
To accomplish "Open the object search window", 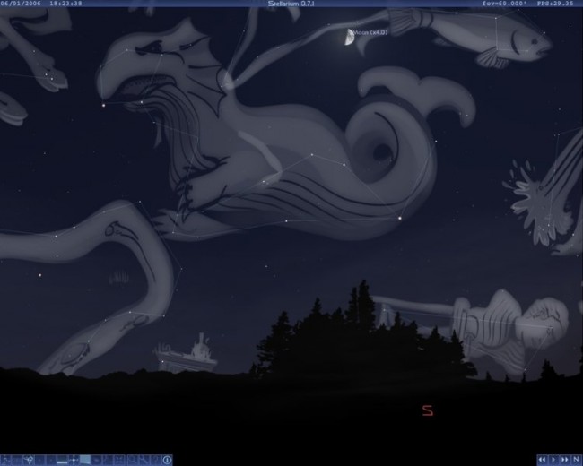I will point(132,460).
